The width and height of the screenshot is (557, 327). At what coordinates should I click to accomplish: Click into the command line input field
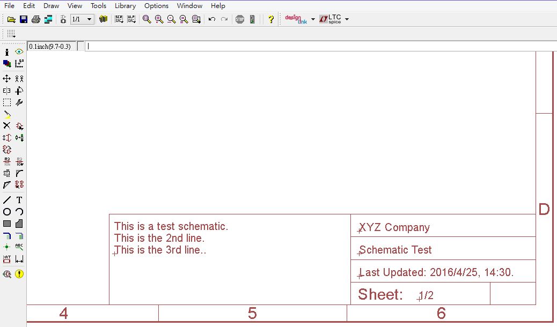[x=320, y=46]
